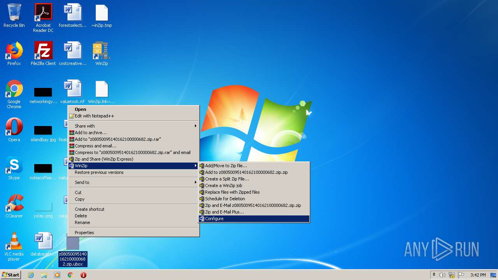Choose Zip and Share (WinZip Express)
This screenshot has height=280, width=498.
133,159
